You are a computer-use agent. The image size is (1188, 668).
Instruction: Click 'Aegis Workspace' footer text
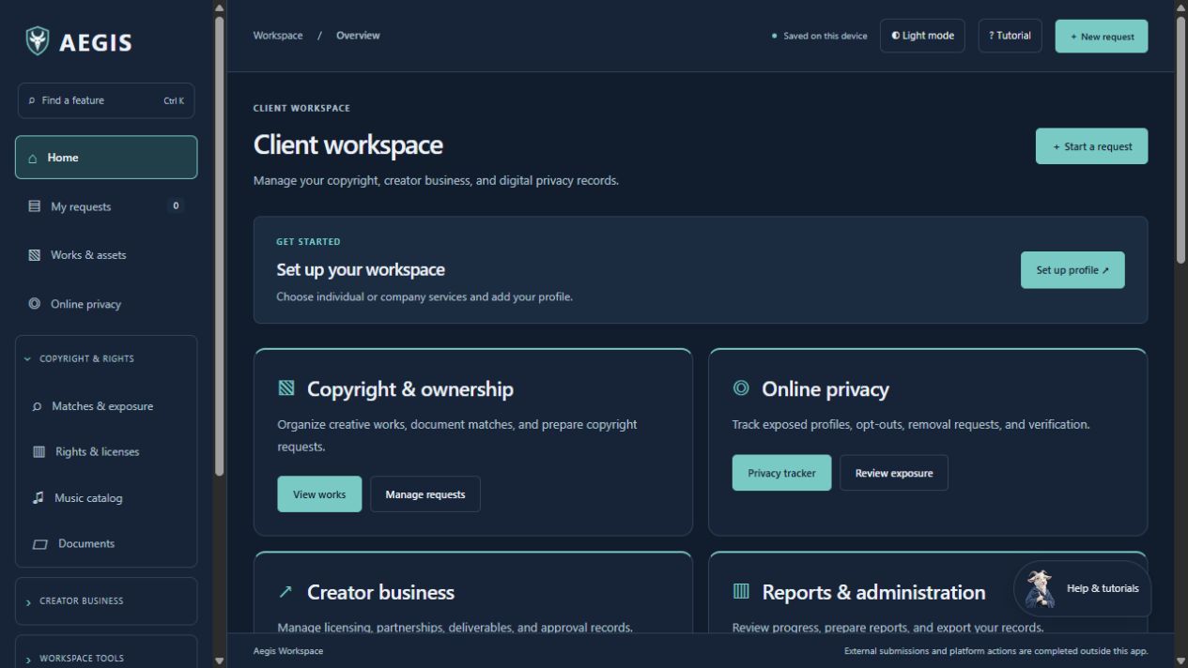[x=288, y=651]
